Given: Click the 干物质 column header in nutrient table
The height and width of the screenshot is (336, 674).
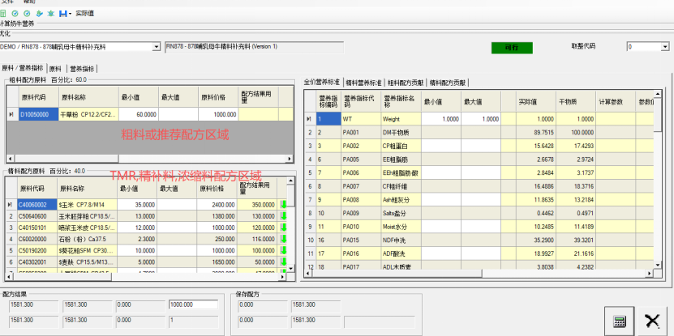Looking at the screenshot, I should click(576, 102).
